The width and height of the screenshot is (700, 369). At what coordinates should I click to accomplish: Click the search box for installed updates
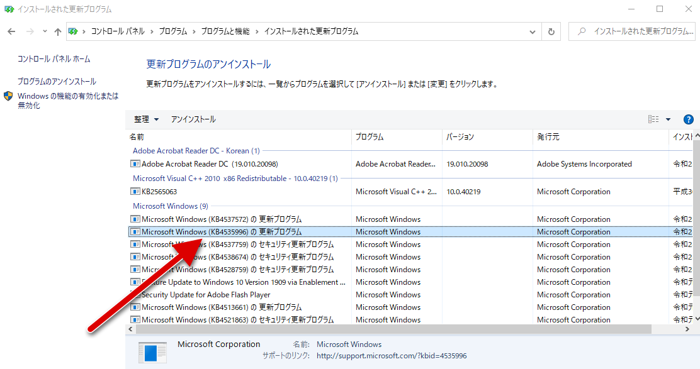click(x=633, y=31)
